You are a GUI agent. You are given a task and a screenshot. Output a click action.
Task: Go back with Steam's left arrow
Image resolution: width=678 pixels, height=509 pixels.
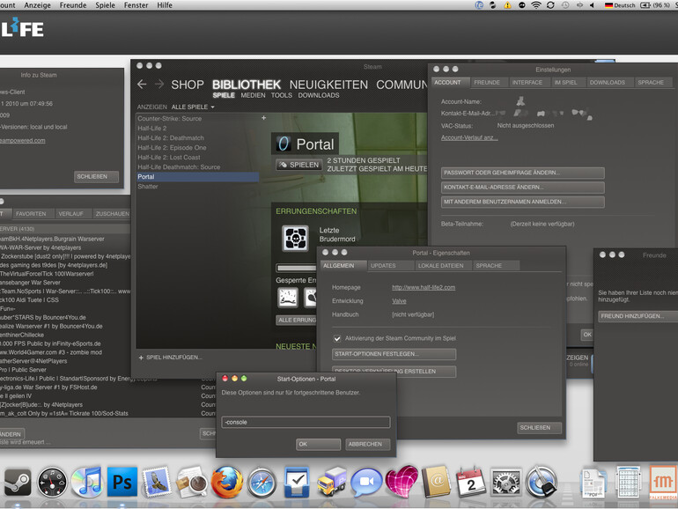[x=142, y=84]
